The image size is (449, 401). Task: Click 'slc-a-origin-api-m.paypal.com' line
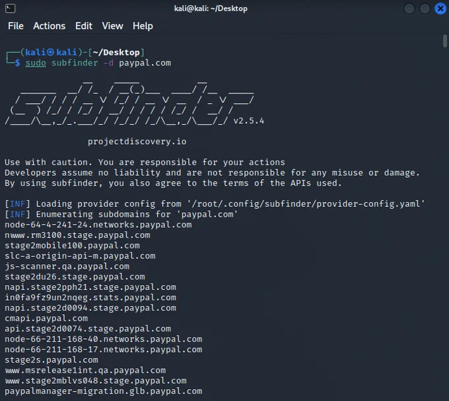pyautogui.click(x=80, y=256)
